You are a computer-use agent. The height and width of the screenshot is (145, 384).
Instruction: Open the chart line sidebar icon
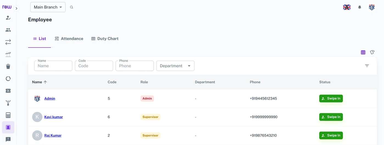(8, 54)
